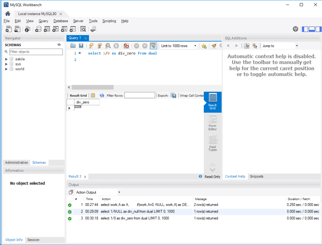The height and width of the screenshot is (245, 322).
Task: Select output row with 1/NULL query
Action: tap(193, 212)
